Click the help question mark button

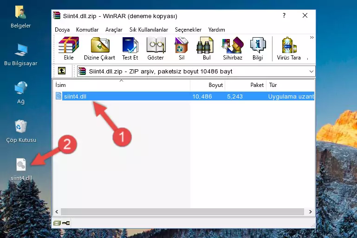coord(284,15)
